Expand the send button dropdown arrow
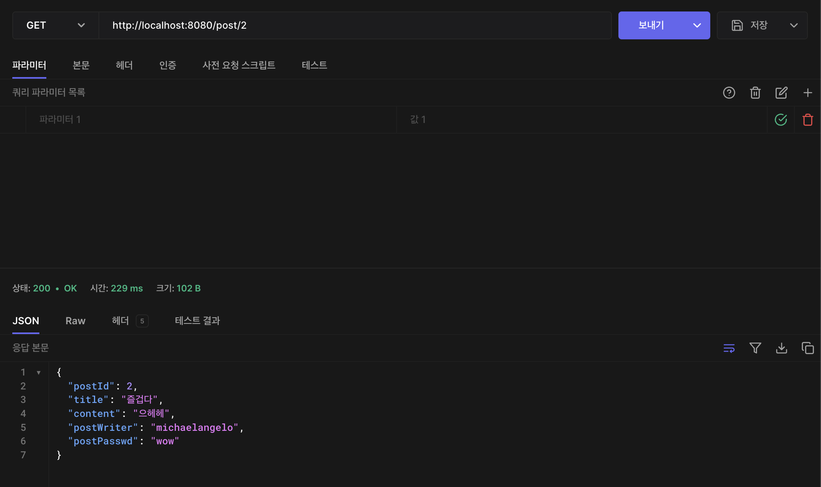 pos(697,25)
